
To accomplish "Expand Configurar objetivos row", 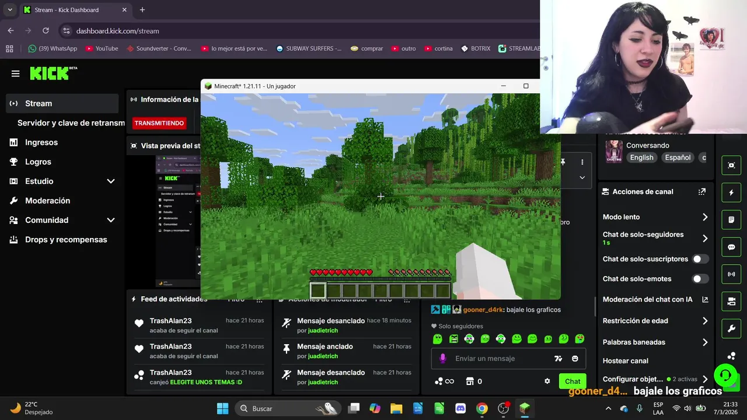I will [x=705, y=379].
